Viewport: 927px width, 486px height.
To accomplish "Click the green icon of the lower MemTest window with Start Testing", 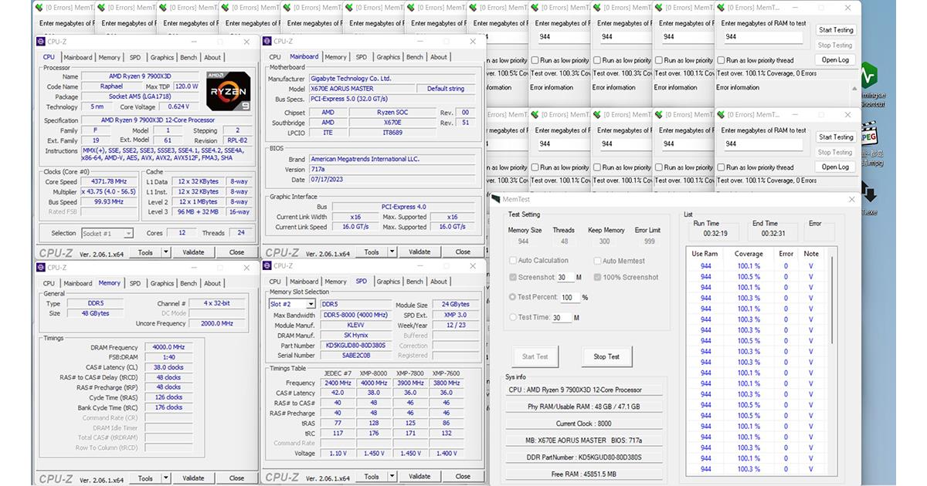I will [722, 115].
